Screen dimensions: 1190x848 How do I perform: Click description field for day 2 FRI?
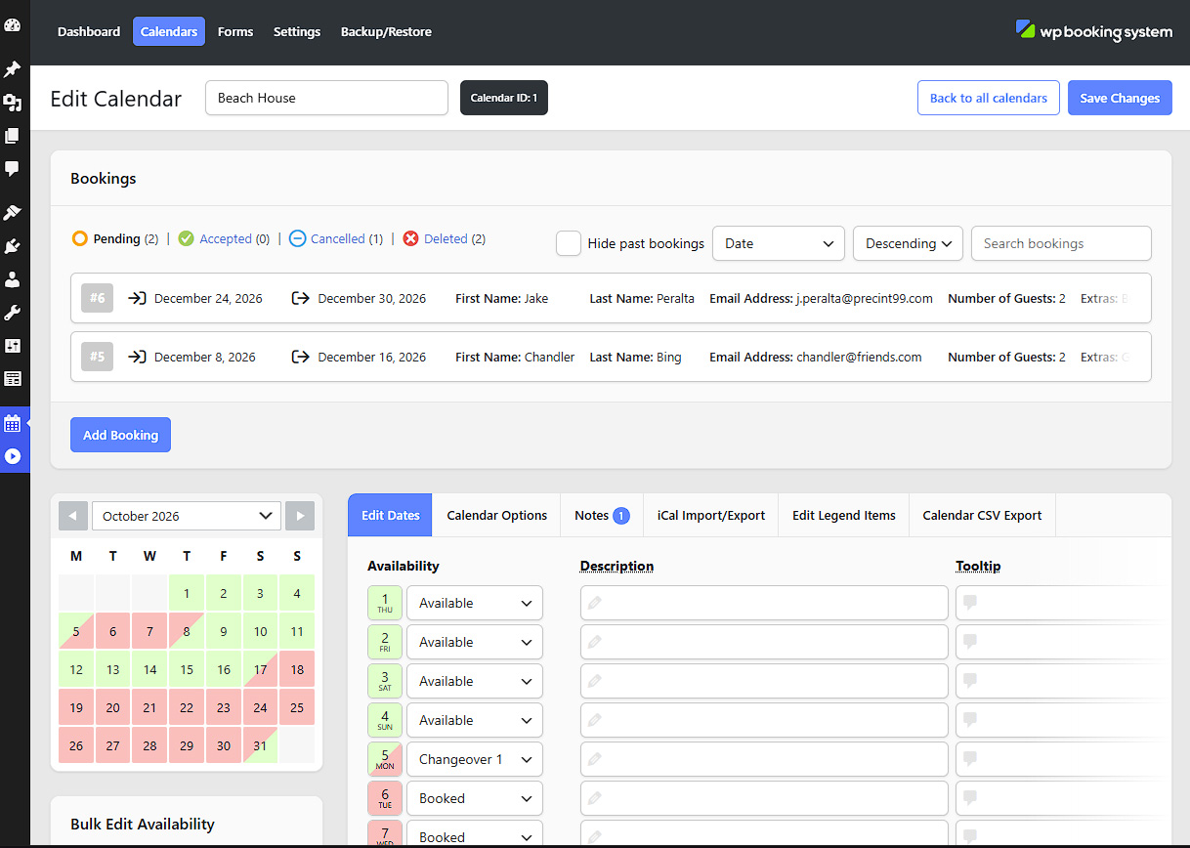tap(764, 642)
